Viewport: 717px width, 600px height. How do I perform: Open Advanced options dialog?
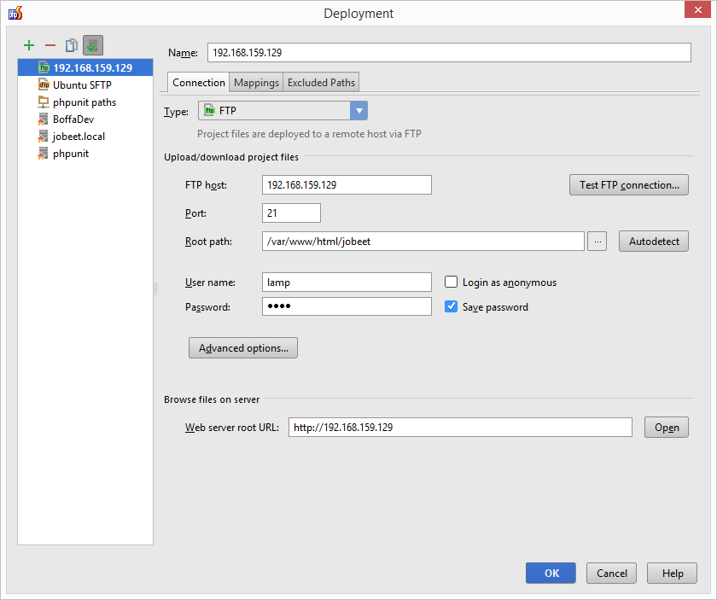(243, 348)
